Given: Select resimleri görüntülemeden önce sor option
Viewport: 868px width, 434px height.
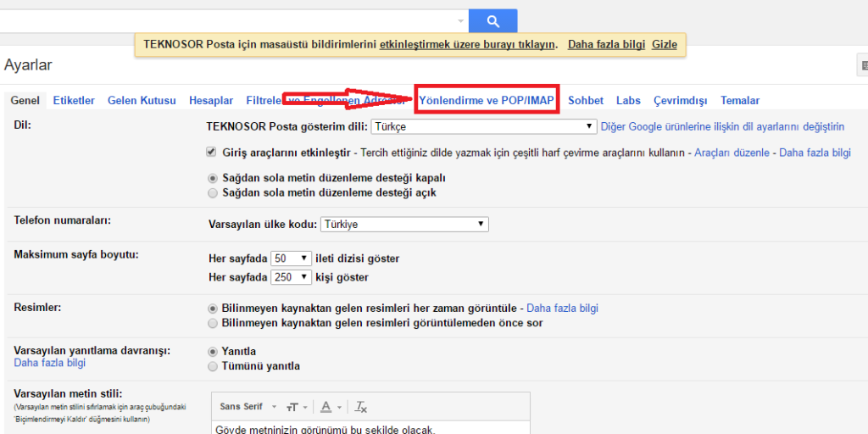Looking at the screenshot, I should pos(212,323).
